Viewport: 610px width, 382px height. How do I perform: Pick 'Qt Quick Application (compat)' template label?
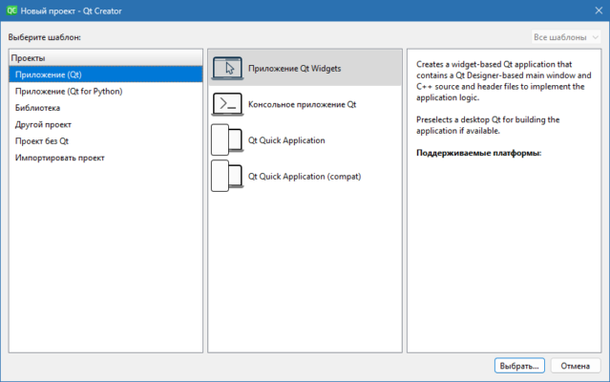[305, 177]
